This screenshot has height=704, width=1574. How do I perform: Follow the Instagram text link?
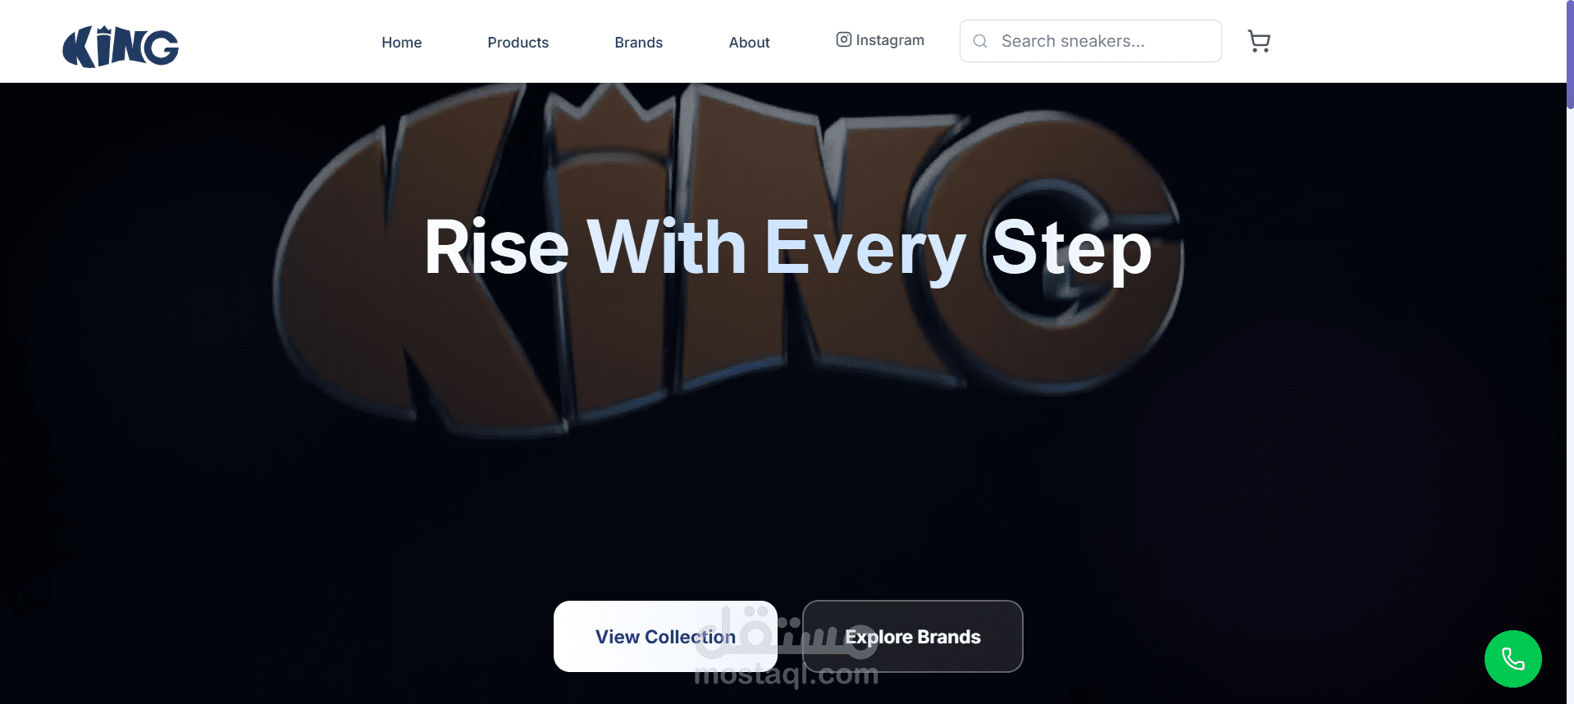[x=890, y=40]
